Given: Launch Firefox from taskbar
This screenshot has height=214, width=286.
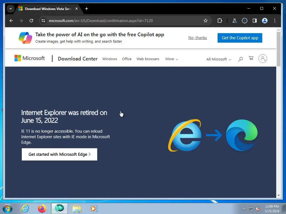Looking at the screenshot, I should (x=42, y=208).
